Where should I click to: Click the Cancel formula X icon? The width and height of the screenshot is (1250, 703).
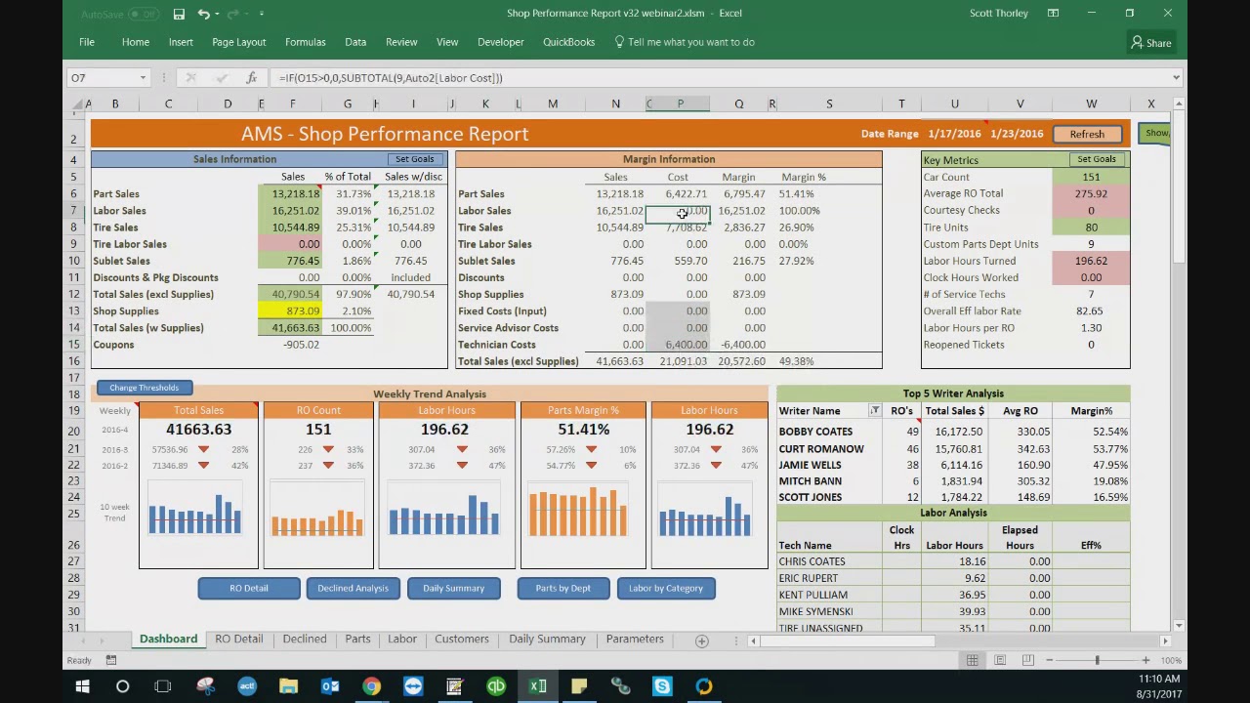(x=190, y=78)
